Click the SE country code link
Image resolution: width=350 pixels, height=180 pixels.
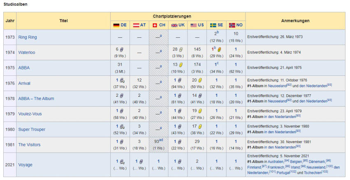[x=220, y=25]
